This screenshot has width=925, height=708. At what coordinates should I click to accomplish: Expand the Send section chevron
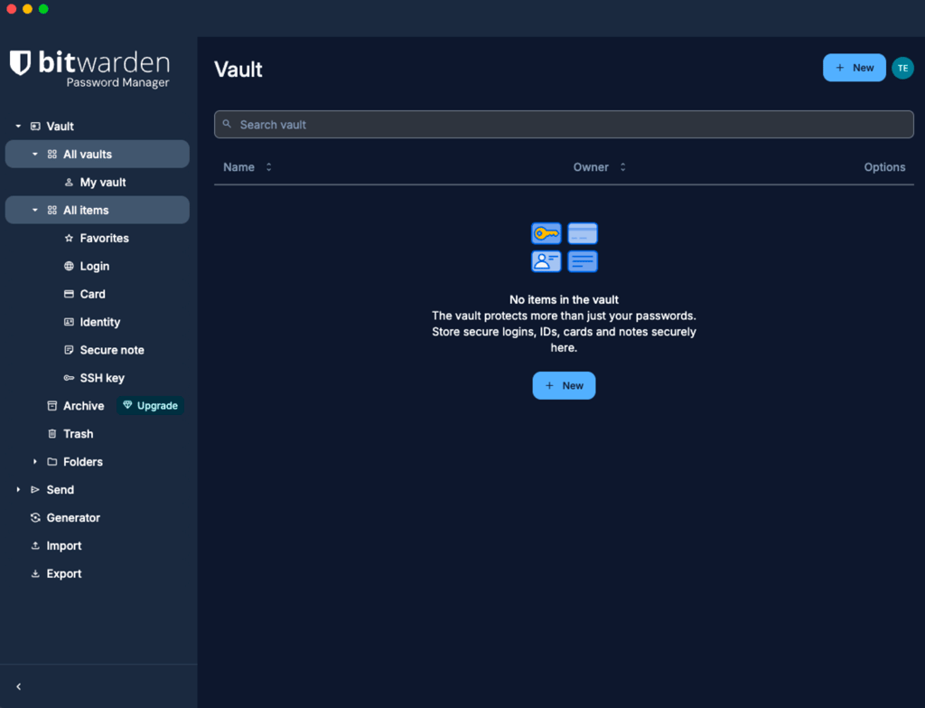(x=18, y=489)
